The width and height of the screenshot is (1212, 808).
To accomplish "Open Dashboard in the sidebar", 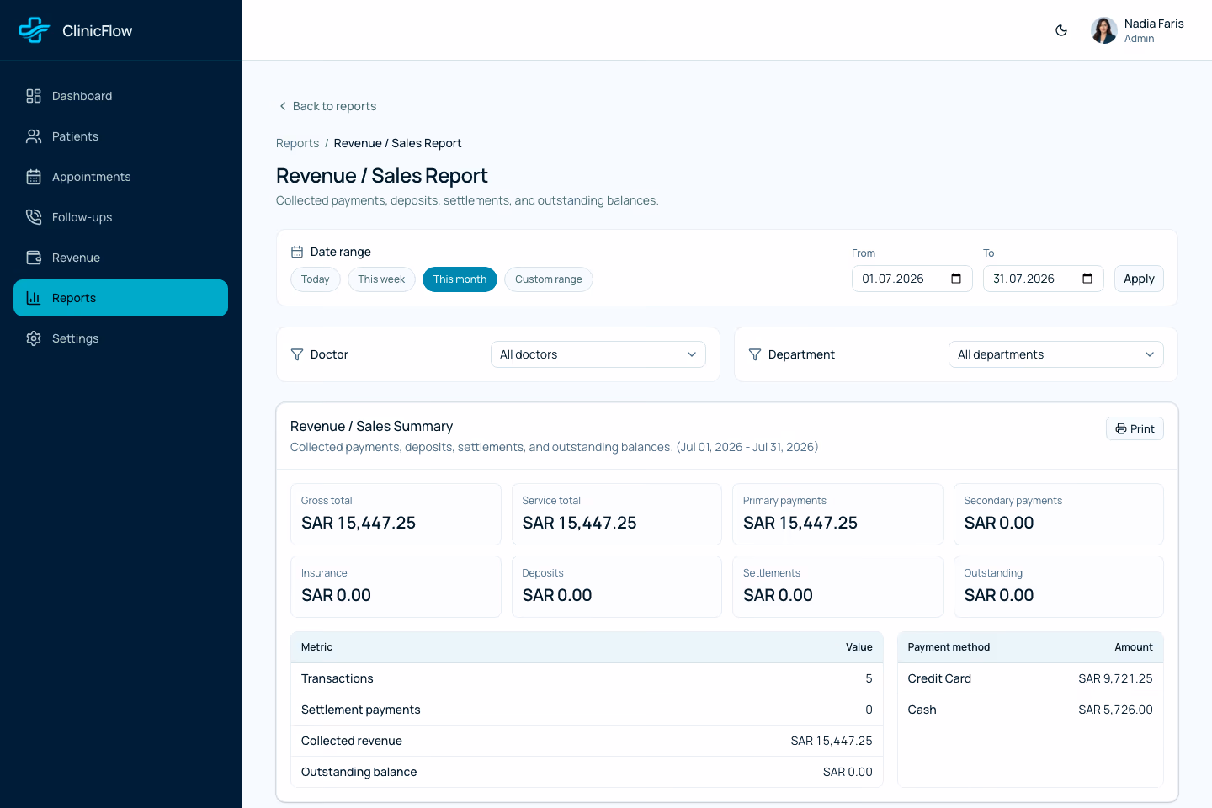I will pos(120,96).
